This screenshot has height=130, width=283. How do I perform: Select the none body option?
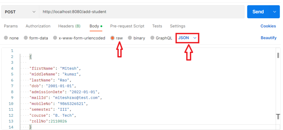pyautogui.click(x=6, y=38)
